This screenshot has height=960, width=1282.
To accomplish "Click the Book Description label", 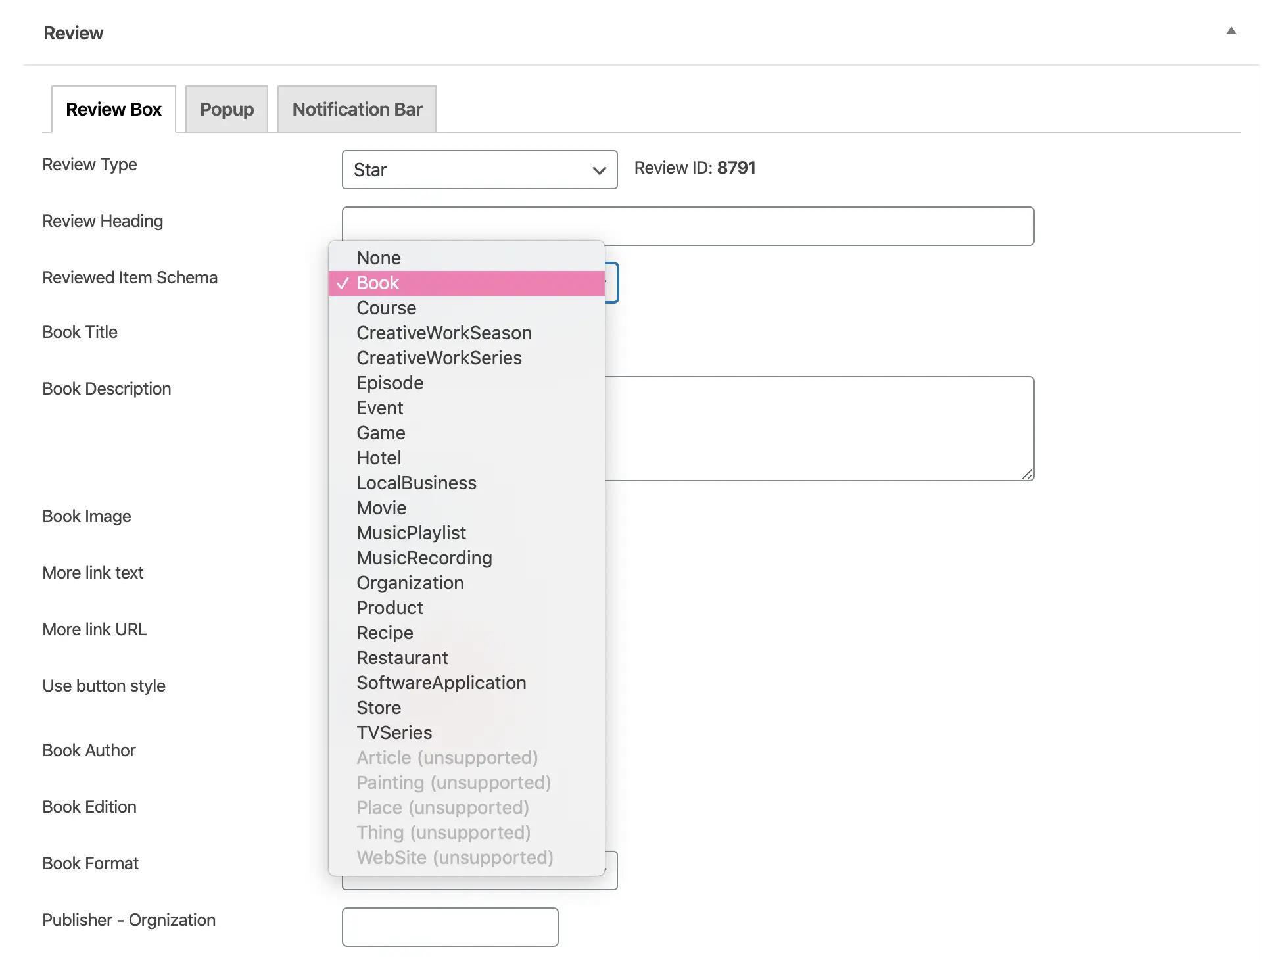I will pos(107,389).
